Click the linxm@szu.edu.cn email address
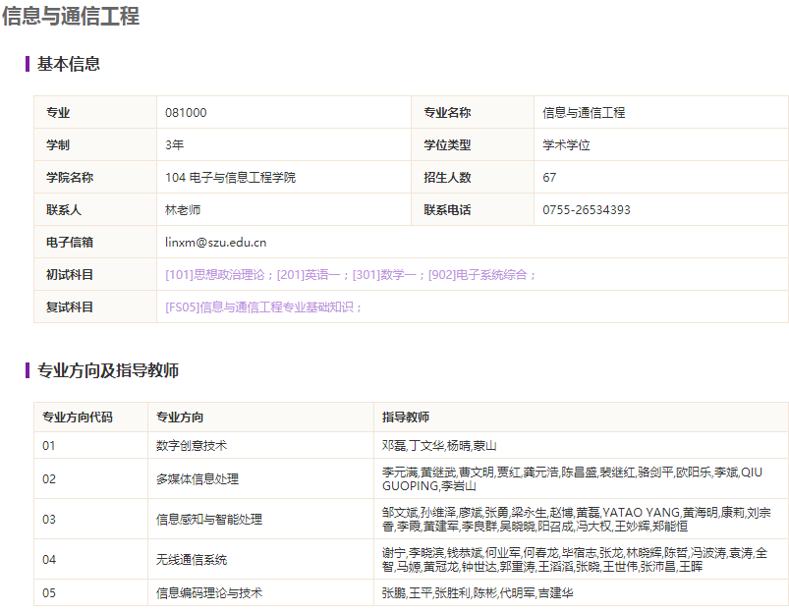The width and height of the screenshot is (789, 612). (216, 243)
